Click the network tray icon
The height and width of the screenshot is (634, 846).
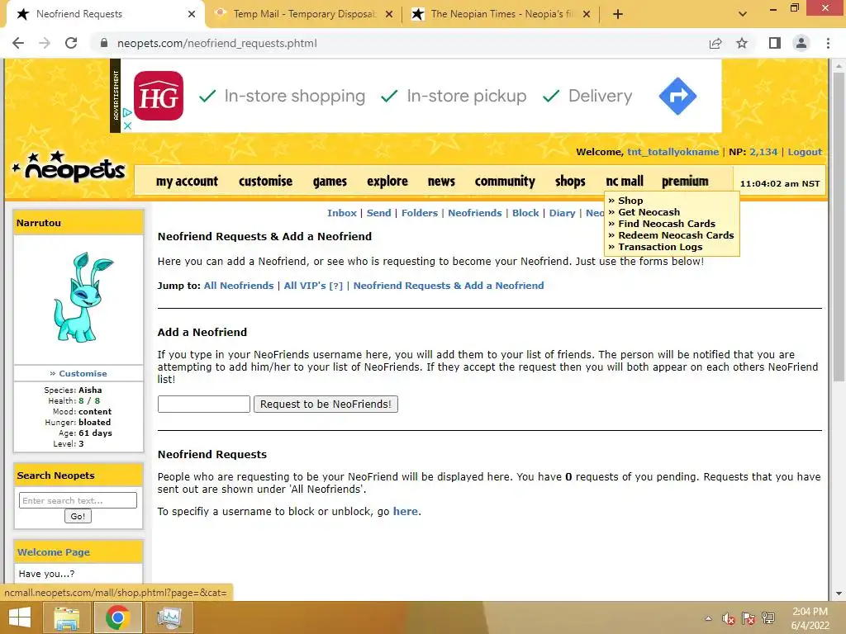point(768,619)
